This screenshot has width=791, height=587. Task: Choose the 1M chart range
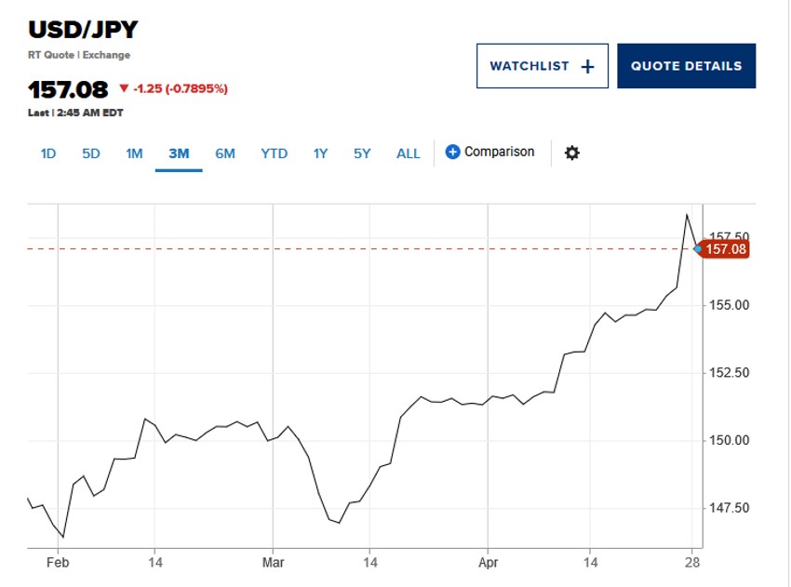click(x=134, y=153)
